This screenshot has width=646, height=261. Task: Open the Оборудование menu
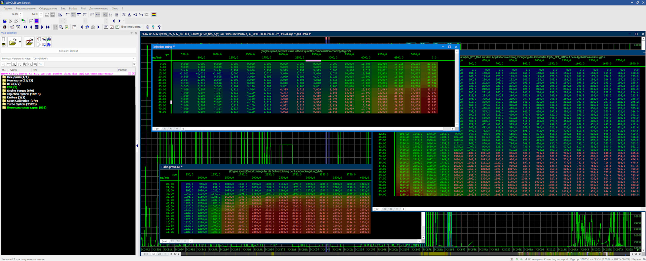(x=48, y=8)
